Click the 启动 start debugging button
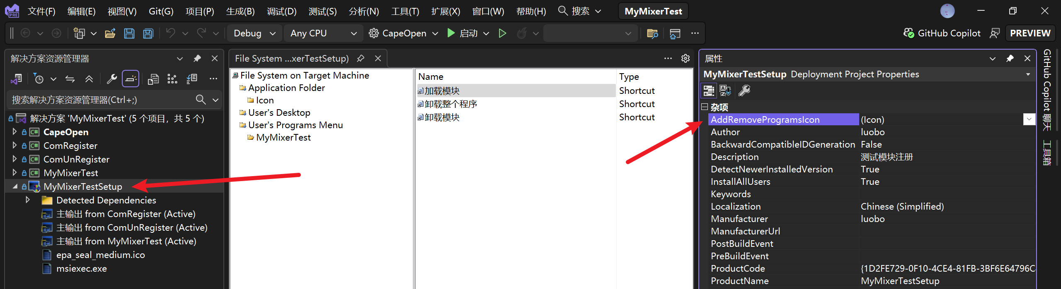 (x=463, y=33)
